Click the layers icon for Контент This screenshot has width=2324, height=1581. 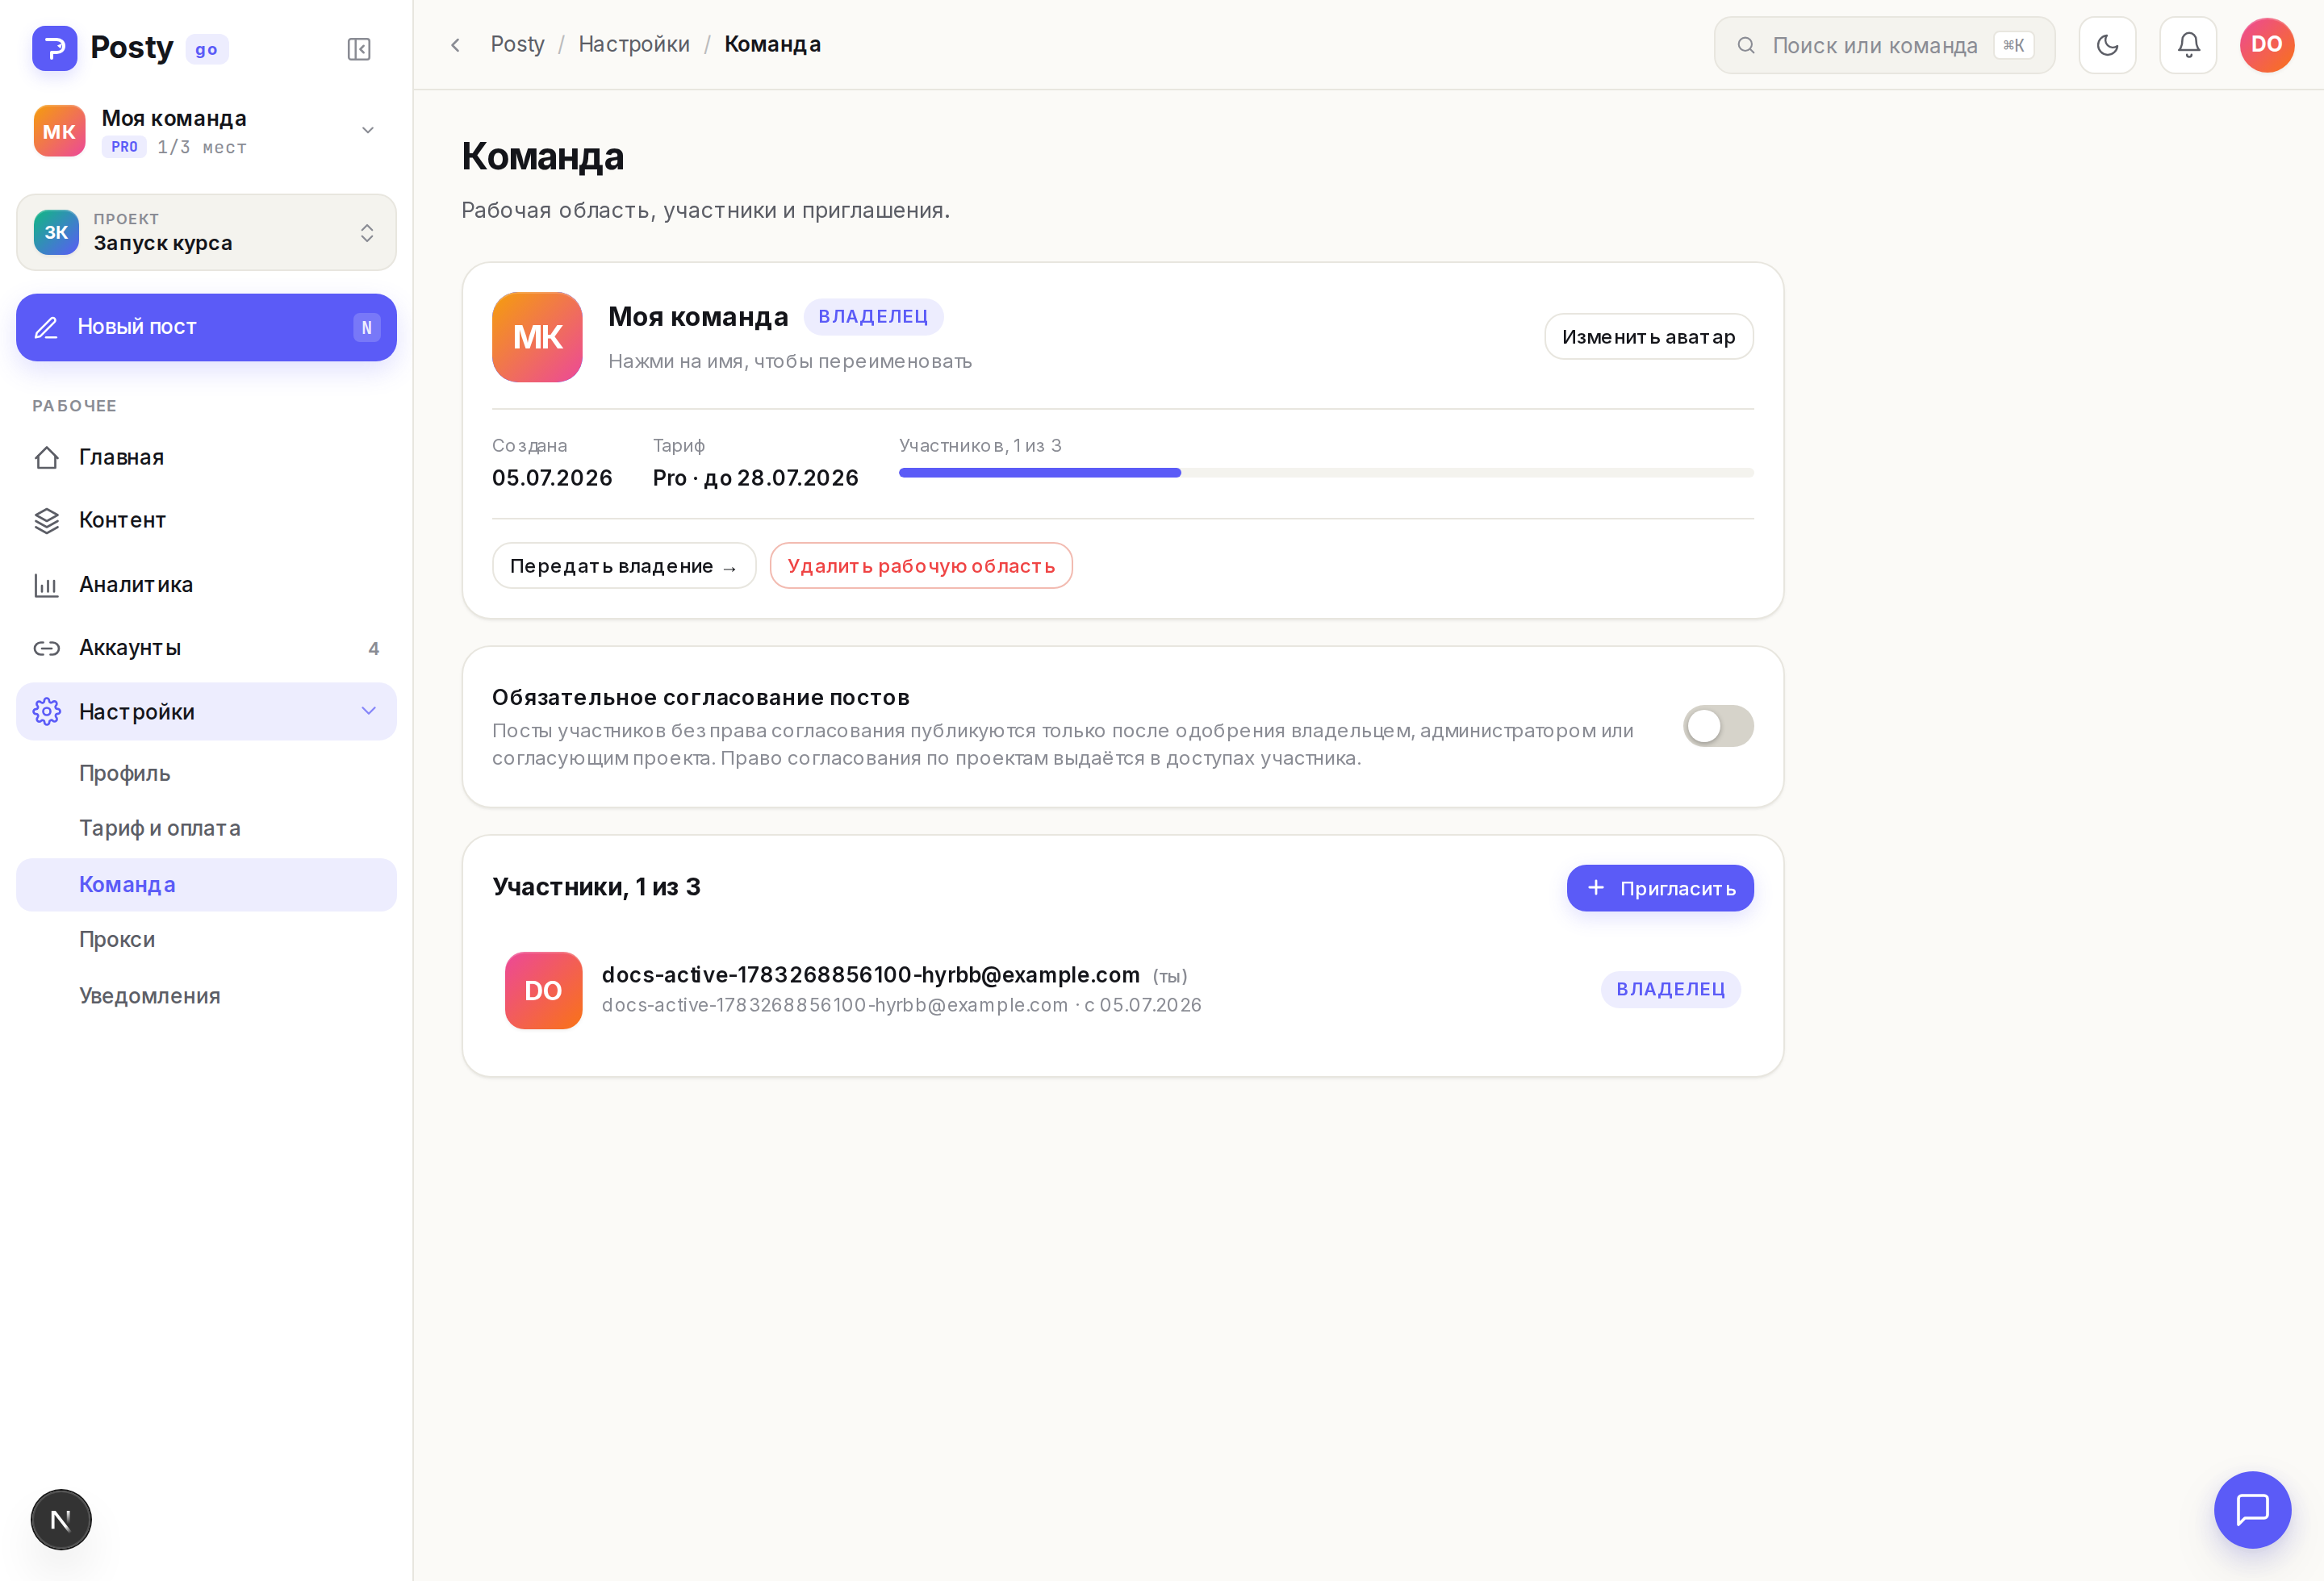46,520
